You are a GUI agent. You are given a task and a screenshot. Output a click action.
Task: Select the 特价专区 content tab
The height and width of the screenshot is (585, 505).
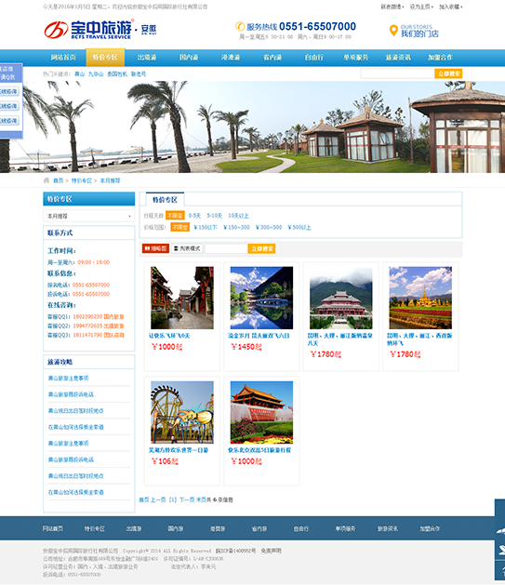coord(165,200)
